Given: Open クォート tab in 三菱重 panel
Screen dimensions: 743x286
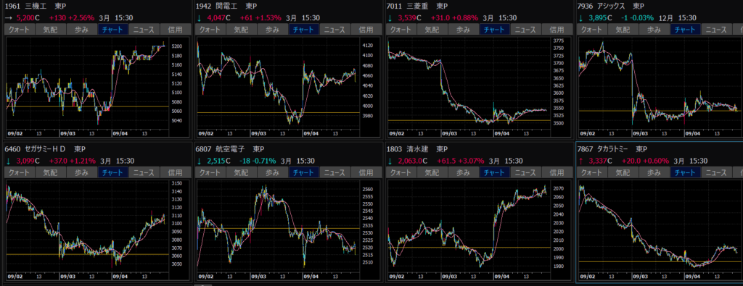Looking at the screenshot, I should coord(401,29).
